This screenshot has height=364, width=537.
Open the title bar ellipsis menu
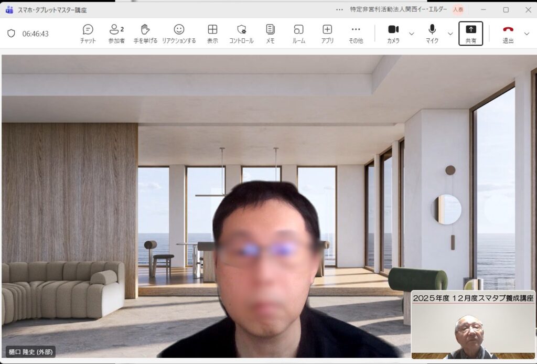pos(340,9)
